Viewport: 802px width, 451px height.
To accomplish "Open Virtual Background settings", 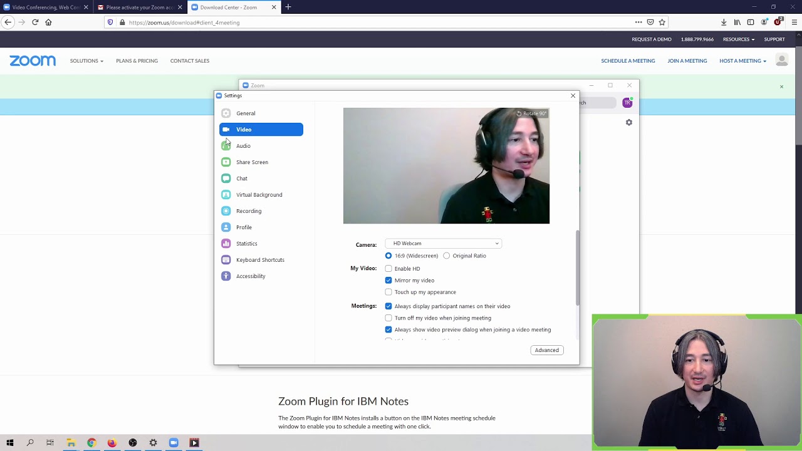I will (261, 195).
